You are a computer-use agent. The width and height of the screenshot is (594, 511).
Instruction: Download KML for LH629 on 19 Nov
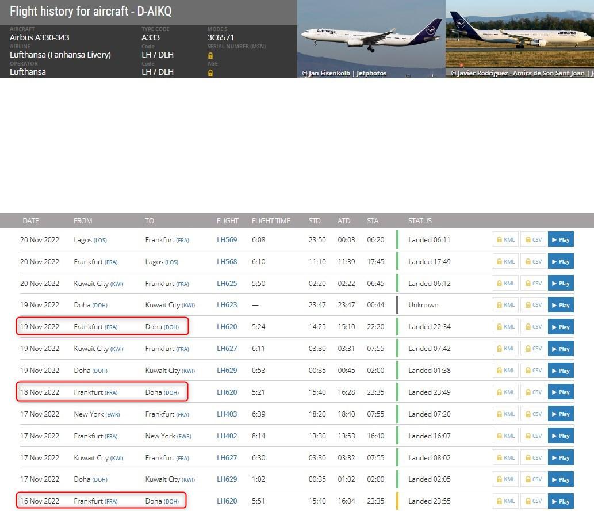point(505,371)
